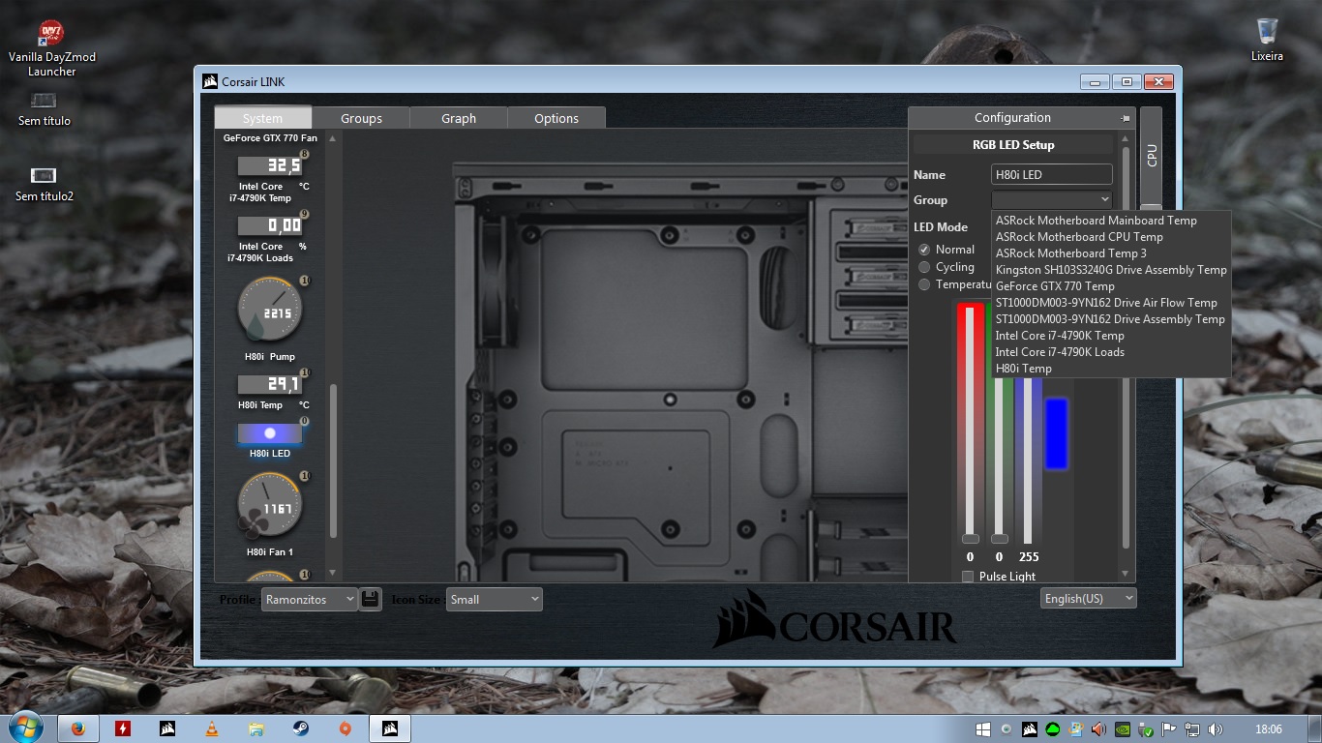This screenshot has height=743, width=1322.
Task: Click the blue channel slider track
Action: coord(1029,461)
